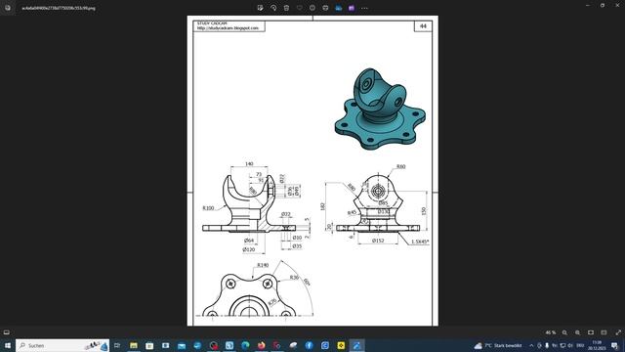Open the weather widget showing Stark bewölkt

498,345
